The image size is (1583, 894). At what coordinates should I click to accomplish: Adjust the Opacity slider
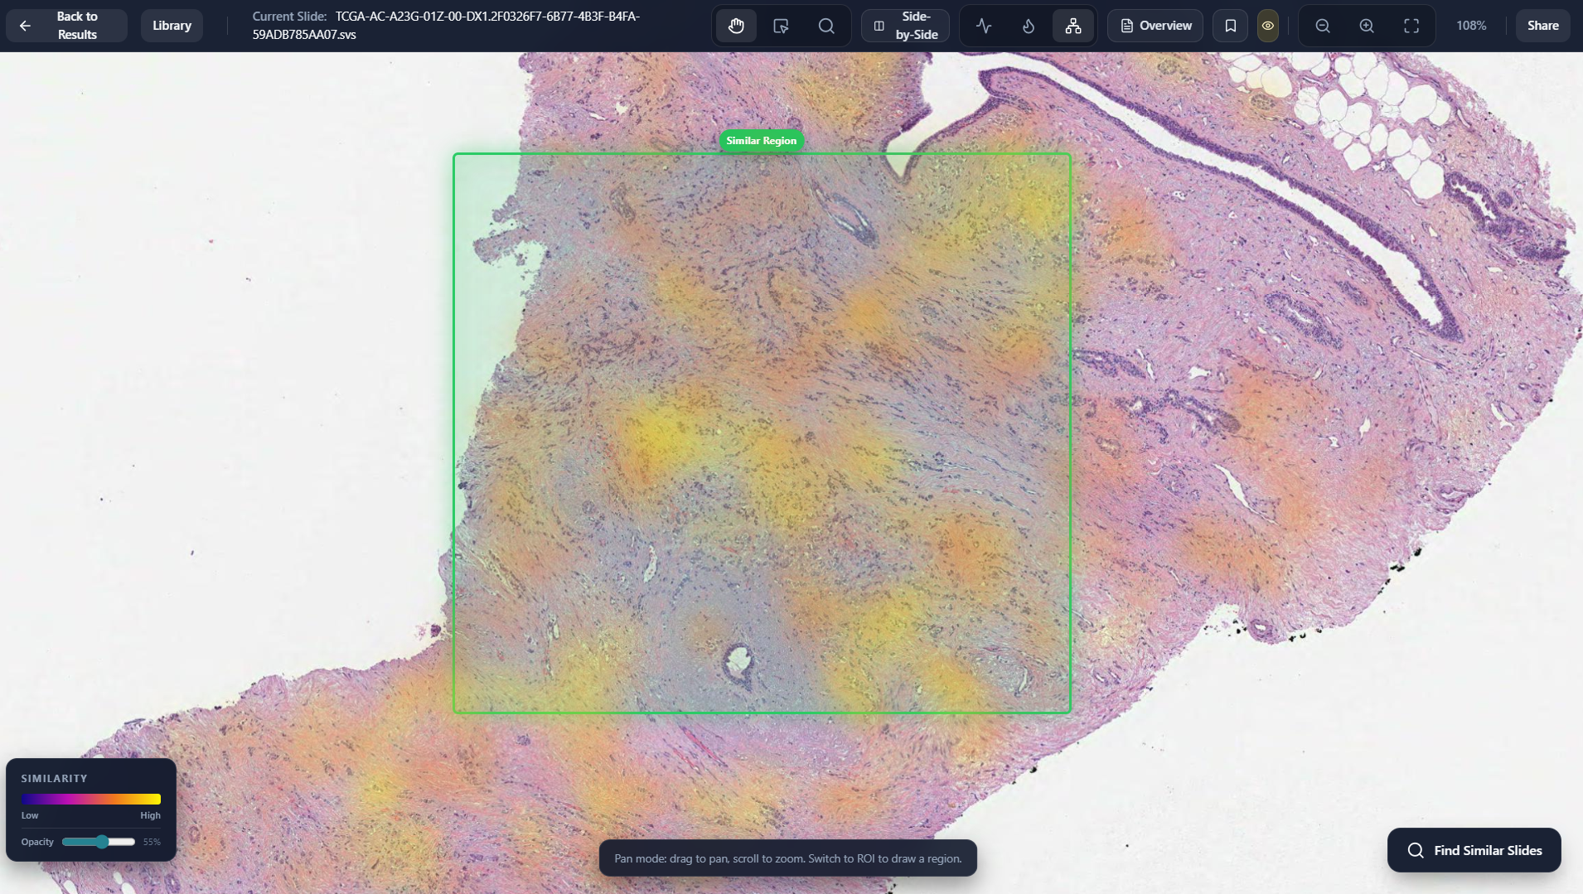(x=99, y=842)
